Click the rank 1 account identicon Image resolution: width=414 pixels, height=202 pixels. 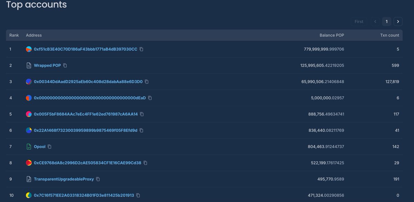(29, 49)
